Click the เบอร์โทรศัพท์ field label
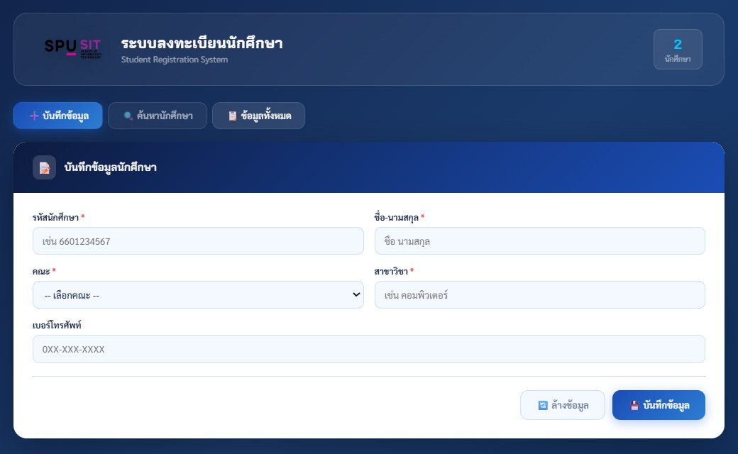738x454 pixels. click(x=57, y=325)
